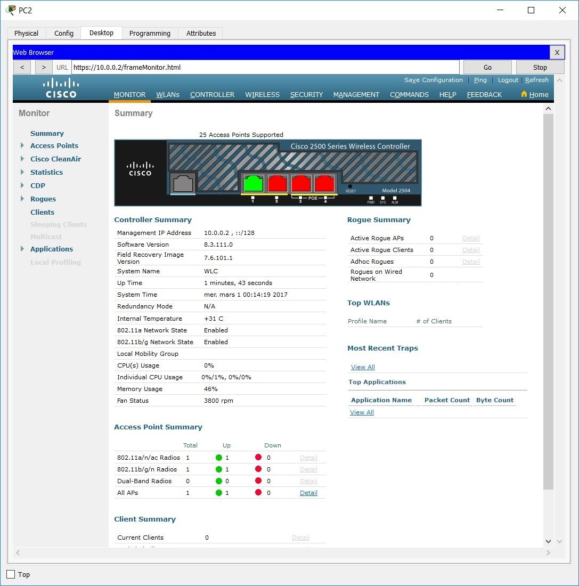Open the MANAGEMENT menu
The image size is (579, 586).
click(x=356, y=94)
